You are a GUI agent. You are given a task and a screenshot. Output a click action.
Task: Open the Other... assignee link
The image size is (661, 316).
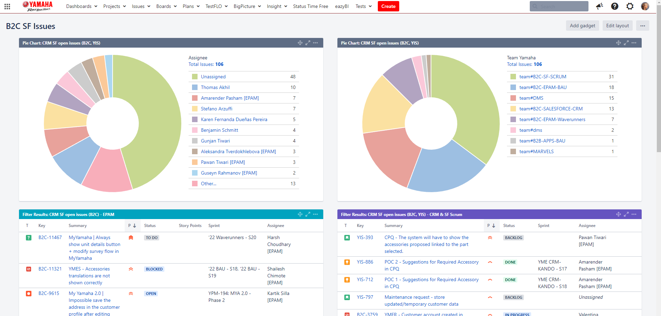pyautogui.click(x=209, y=184)
